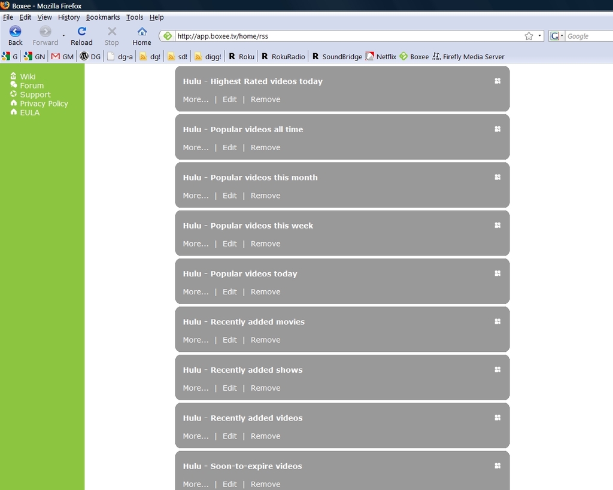Remove the Popular videos this month feed
Viewport: 613px width, 490px height.
[x=265, y=196]
